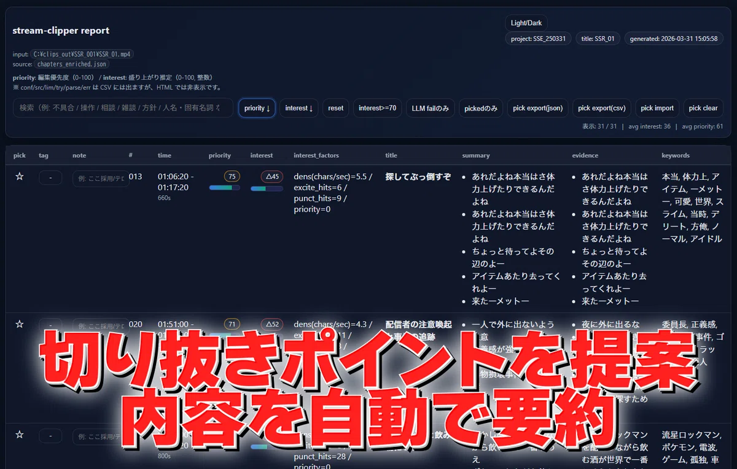737x469 pixels.
Task: Click the row 013 keywords cell
Action: click(x=693, y=207)
